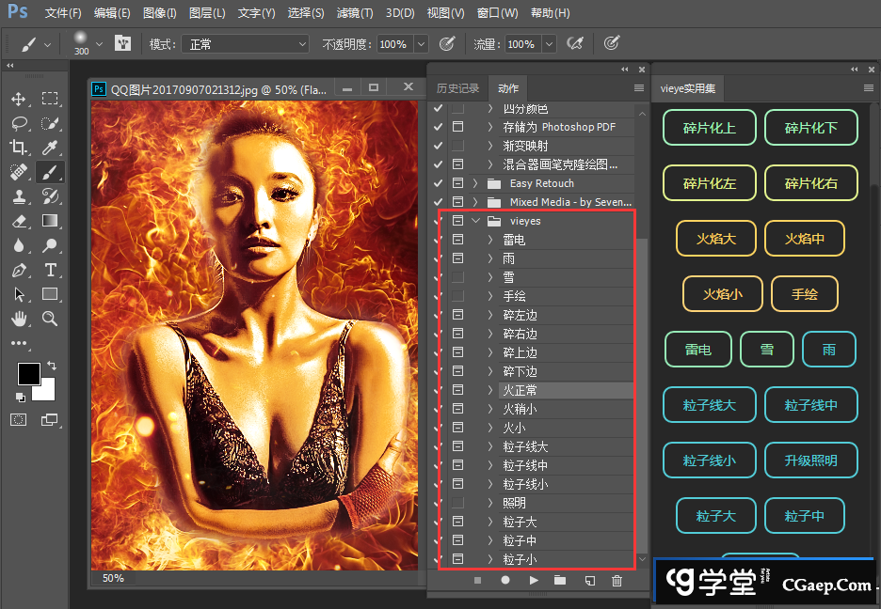Toggle the checkmark beside Easy Retouch

(438, 183)
